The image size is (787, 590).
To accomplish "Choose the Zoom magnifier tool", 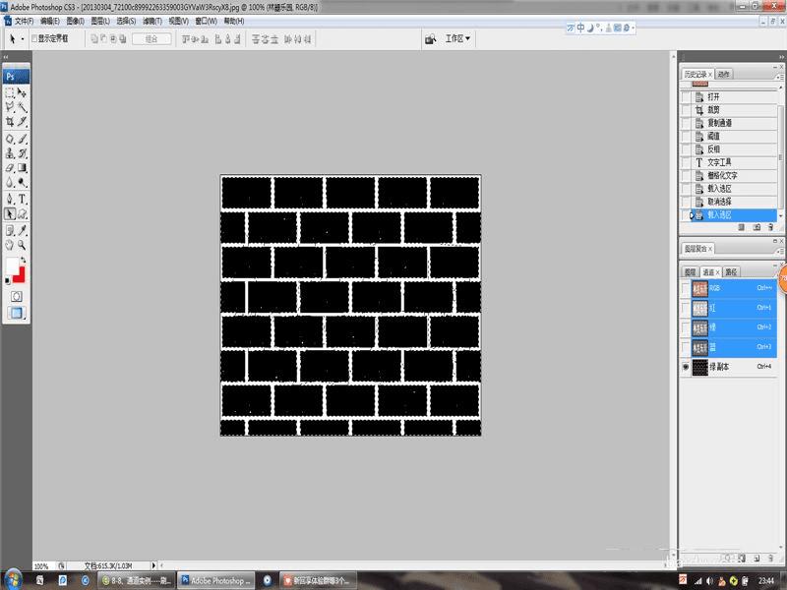I will (x=22, y=245).
